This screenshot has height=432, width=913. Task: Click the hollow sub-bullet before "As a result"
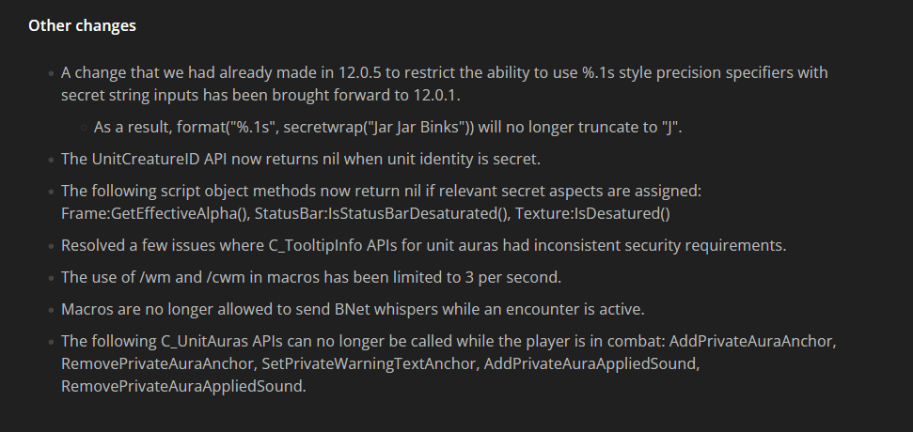pos(84,125)
